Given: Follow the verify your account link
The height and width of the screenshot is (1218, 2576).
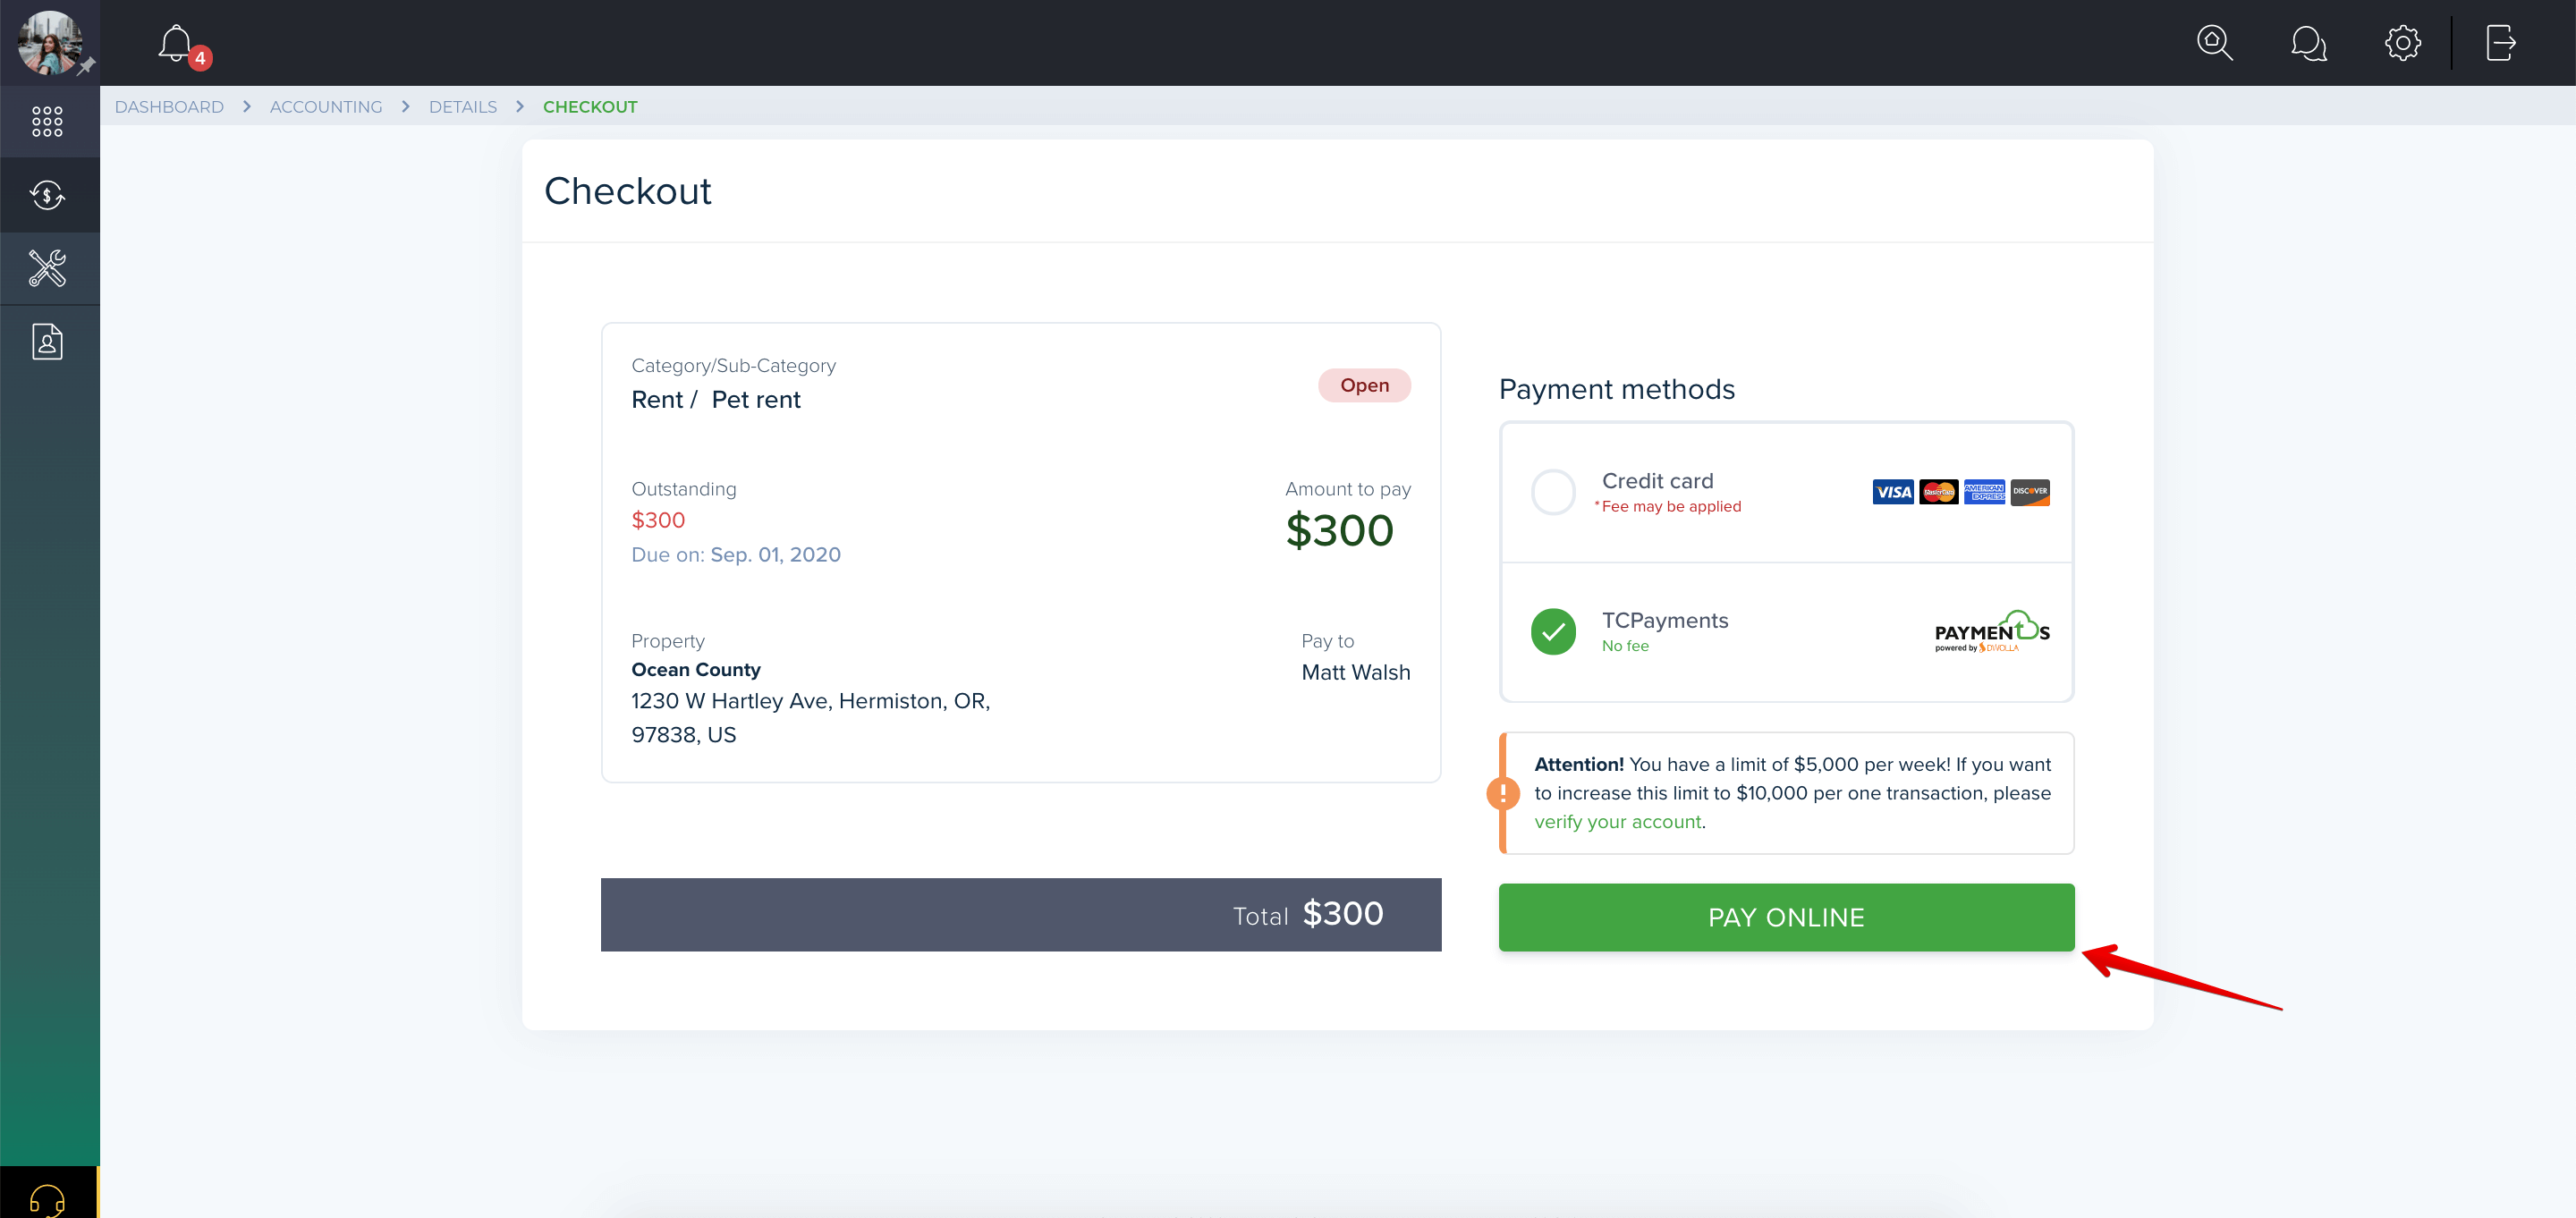Looking at the screenshot, I should 1617,822.
